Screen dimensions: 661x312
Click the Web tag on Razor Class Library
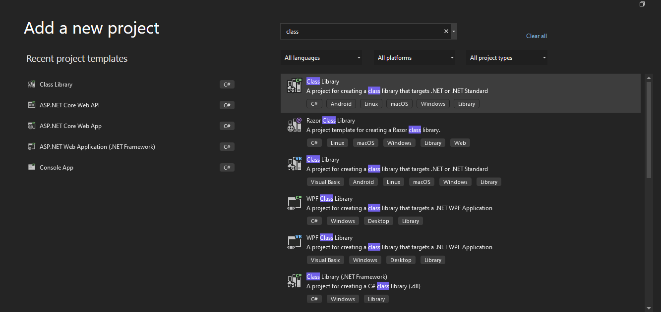pos(460,143)
